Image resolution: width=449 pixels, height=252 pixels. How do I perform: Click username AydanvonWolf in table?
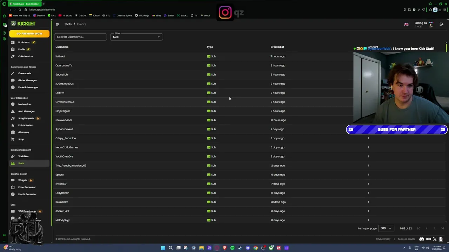(64, 129)
